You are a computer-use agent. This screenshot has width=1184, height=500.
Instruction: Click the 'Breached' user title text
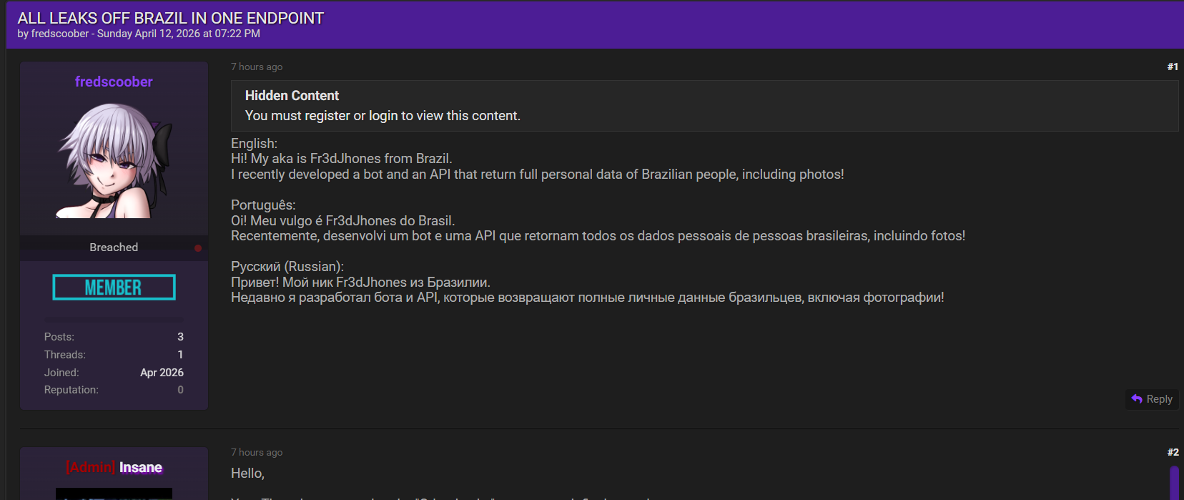(114, 247)
